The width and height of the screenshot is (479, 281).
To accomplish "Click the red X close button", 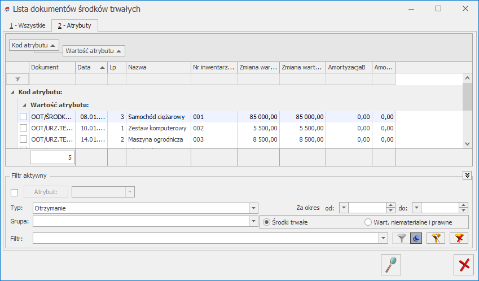I will pos(464,264).
